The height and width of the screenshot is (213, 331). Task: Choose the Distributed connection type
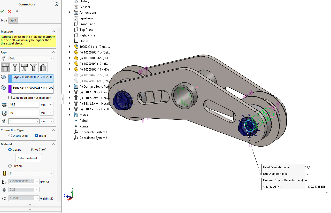pyautogui.click(x=10, y=136)
